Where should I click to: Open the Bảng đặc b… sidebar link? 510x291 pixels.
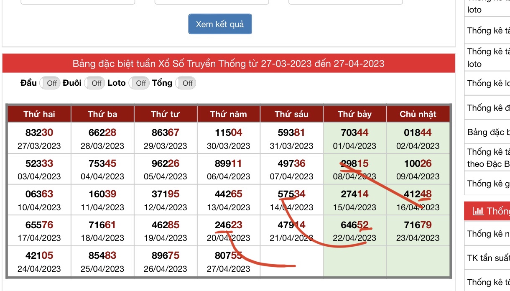[x=488, y=133]
